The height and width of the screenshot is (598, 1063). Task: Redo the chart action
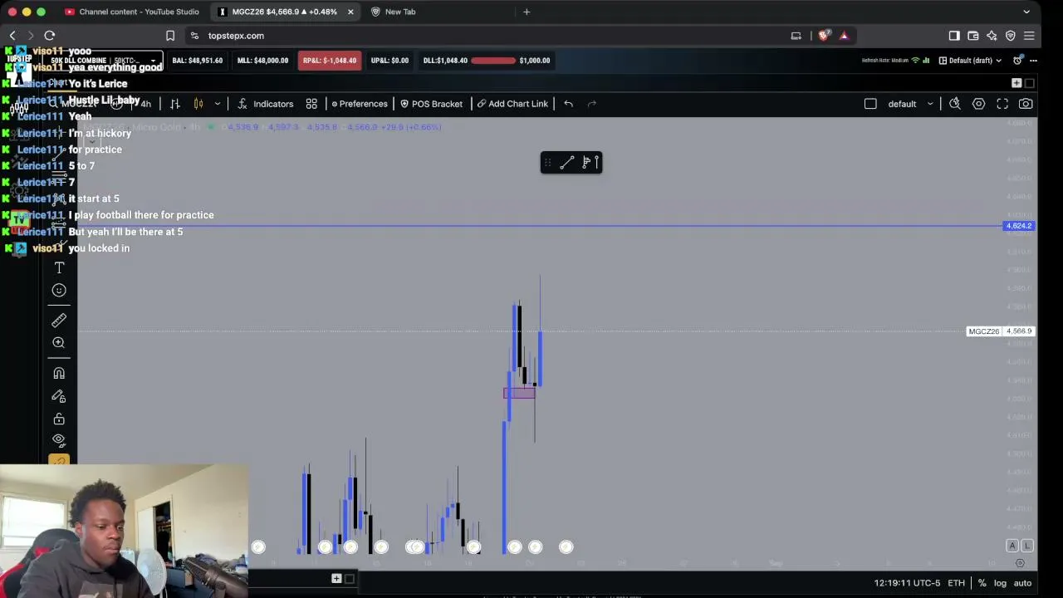pos(592,104)
